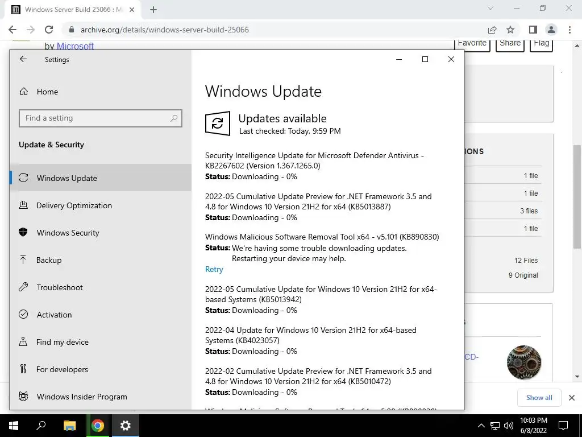Close the downloads bar with X
582x437 pixels.
pyautogui.click(x=572, y=398)
